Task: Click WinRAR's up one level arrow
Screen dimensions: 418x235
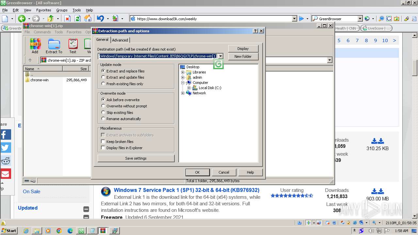Action: [30, 60]
